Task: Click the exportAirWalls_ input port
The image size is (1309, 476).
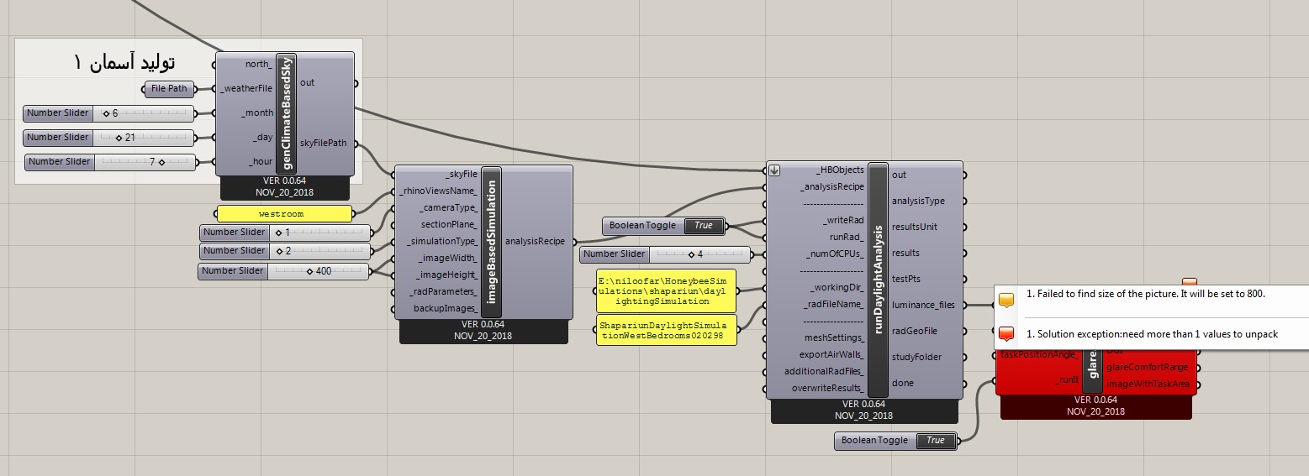Action: point(831,354)
